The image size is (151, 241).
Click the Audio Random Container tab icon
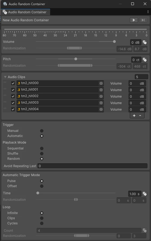[x=5, y=12]
